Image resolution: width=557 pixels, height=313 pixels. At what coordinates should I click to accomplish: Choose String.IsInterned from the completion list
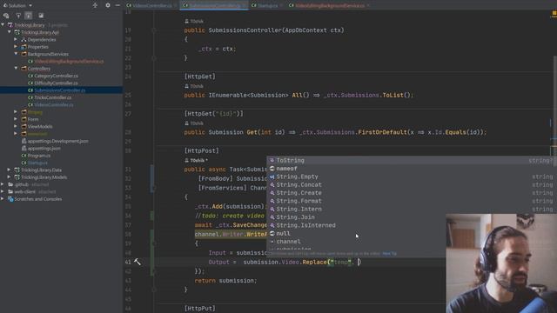(305, 225)
